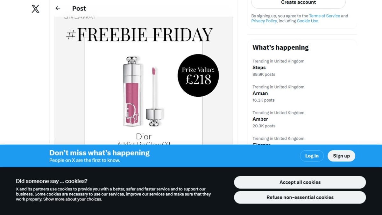
Task: Open the Privacy Policy link
Action: coord(264,21)
